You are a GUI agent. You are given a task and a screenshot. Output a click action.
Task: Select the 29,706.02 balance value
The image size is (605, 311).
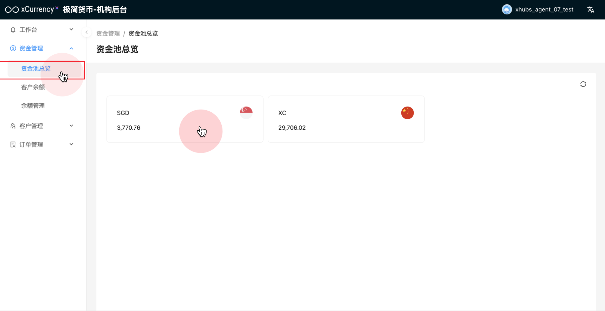[x=292, y=128]
